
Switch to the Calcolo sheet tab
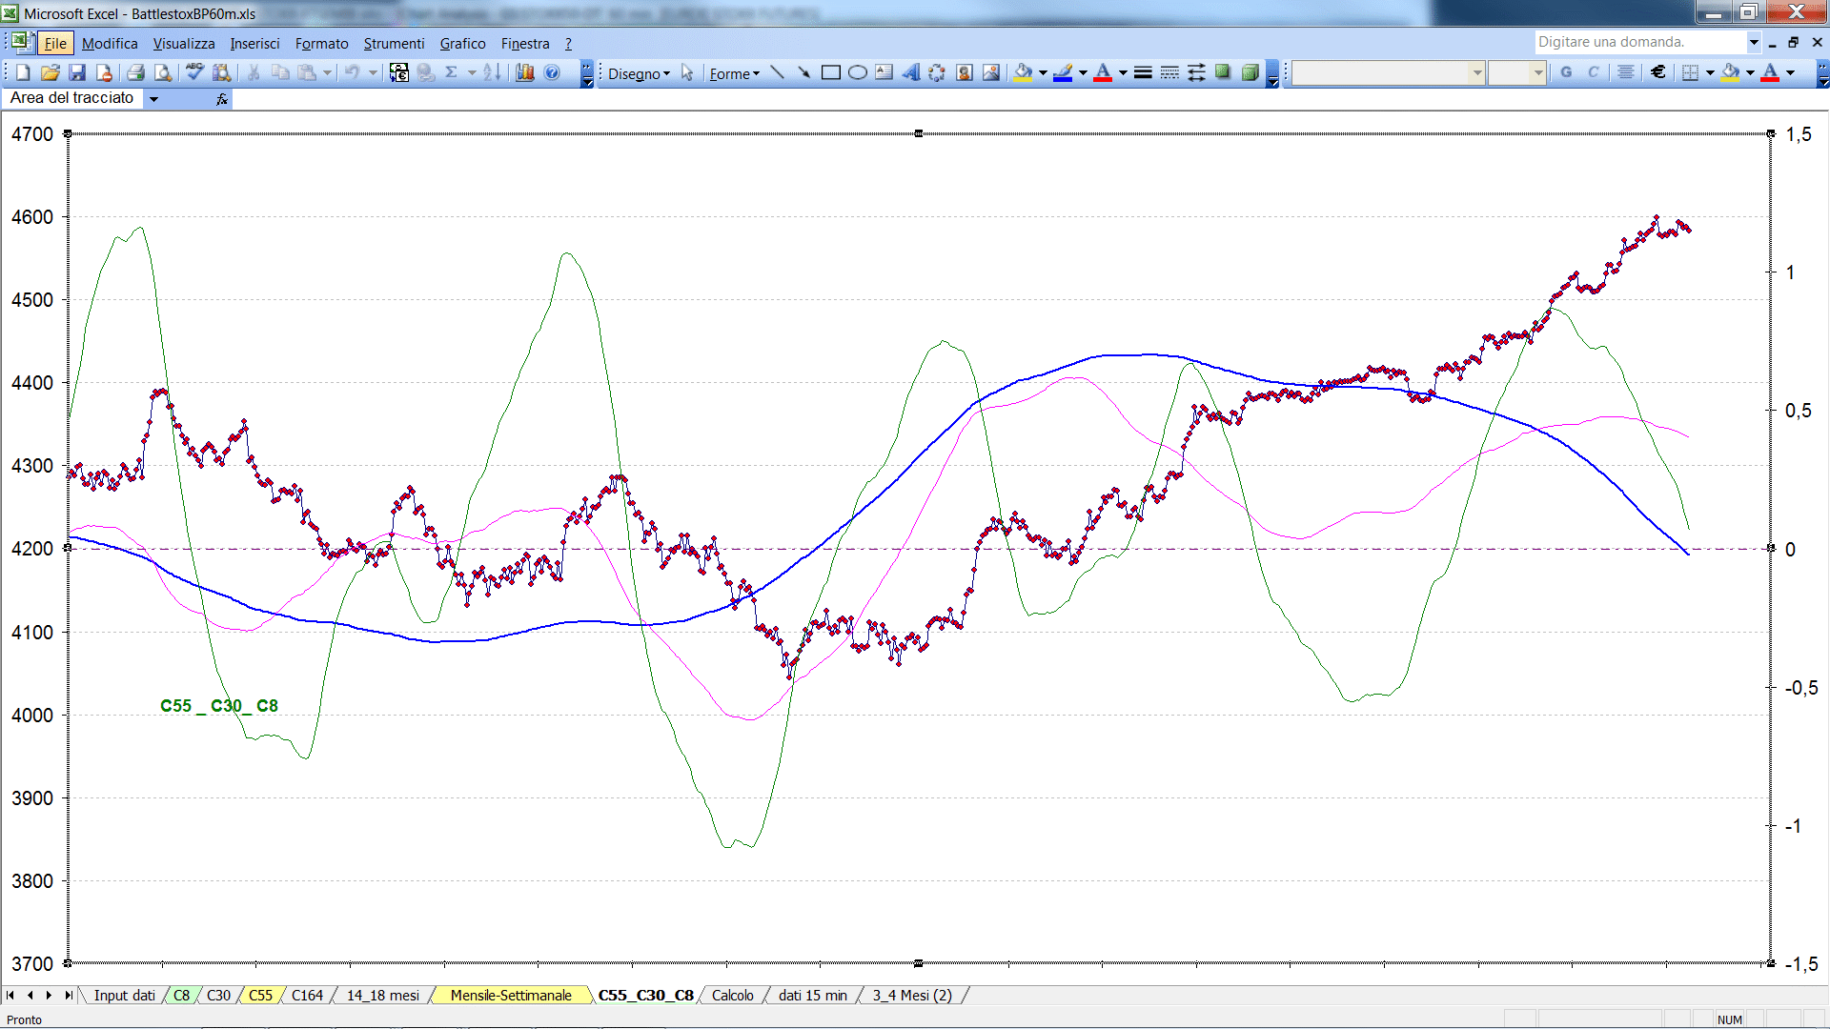732,996
